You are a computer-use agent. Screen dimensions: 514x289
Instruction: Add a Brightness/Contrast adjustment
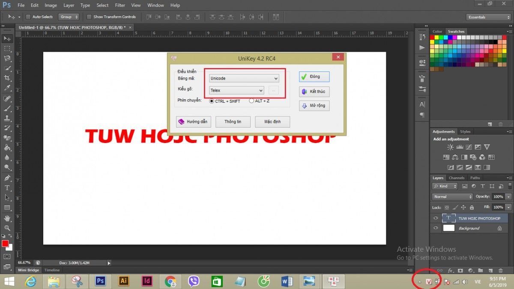[450, 146]
